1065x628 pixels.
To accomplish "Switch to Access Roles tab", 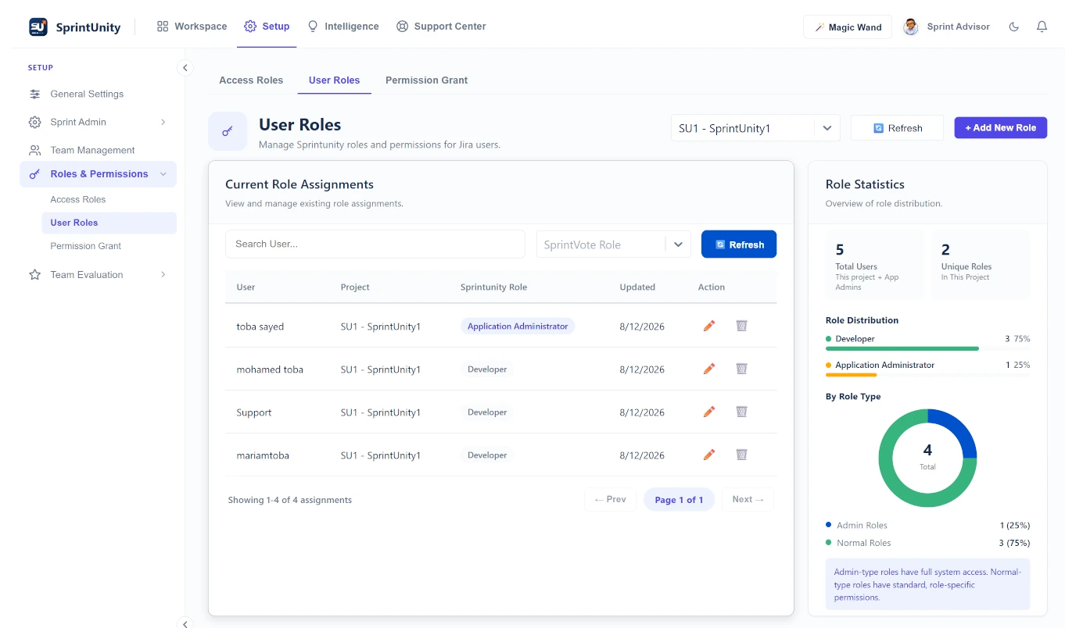I will coord(251,80).
